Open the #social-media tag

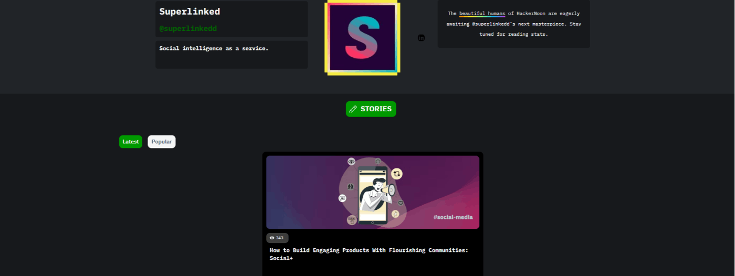click(x=453, y=217)
